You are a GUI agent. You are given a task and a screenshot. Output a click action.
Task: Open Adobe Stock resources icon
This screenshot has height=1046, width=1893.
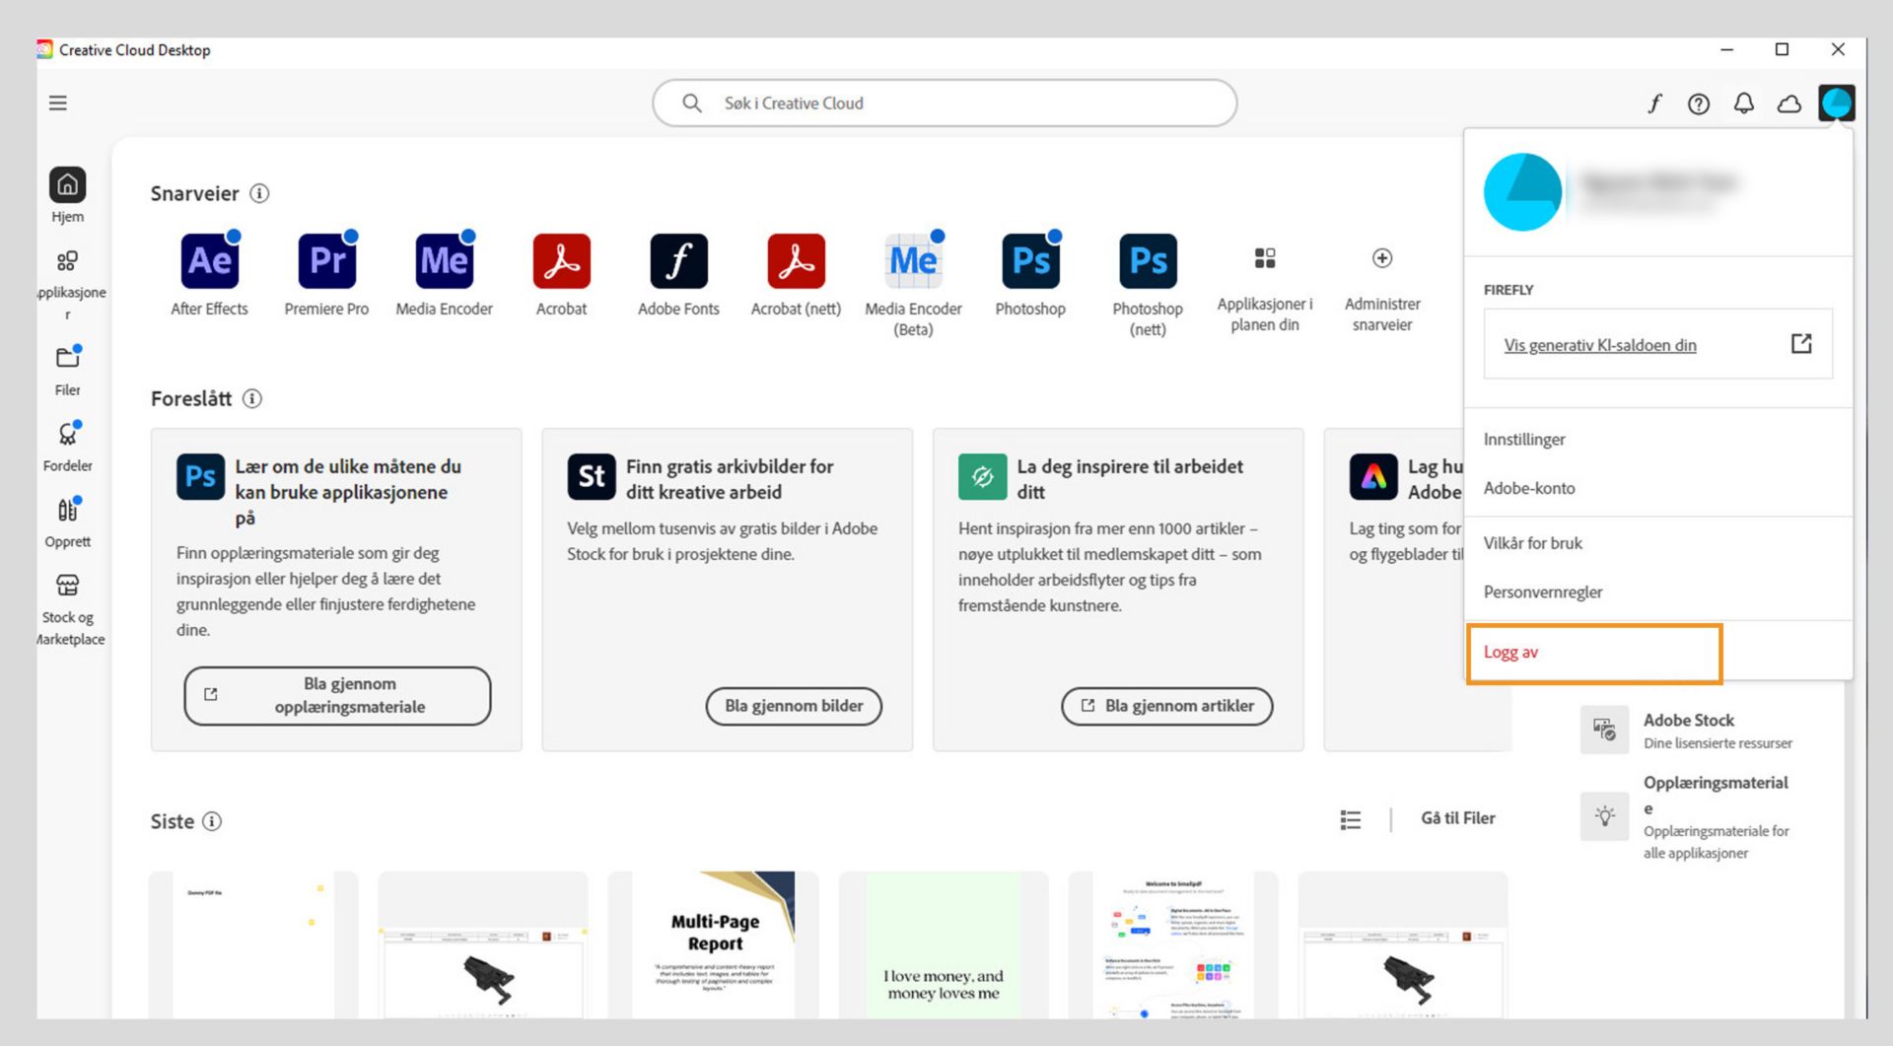1604,731
